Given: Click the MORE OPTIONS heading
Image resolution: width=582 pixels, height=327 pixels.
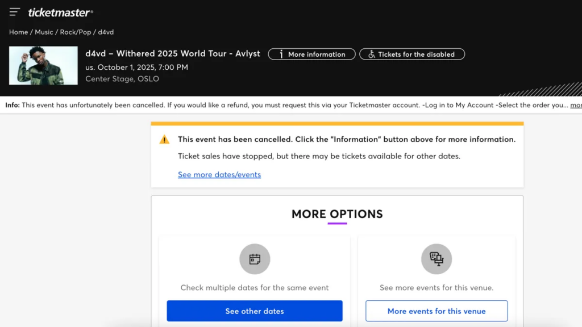Looking at the screenshot, I should click(337, 214).
